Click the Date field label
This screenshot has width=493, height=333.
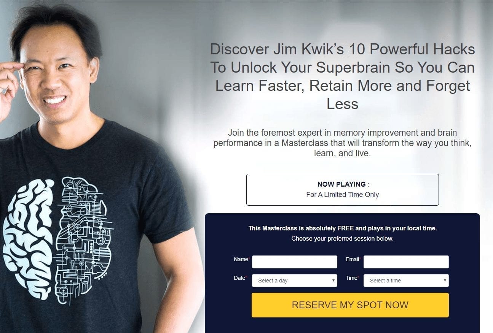(x=239, y=278)
